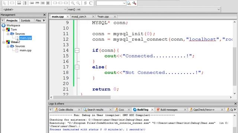Fold the else block at line 17
The image size is (238, 133).
tap(77, 67)
